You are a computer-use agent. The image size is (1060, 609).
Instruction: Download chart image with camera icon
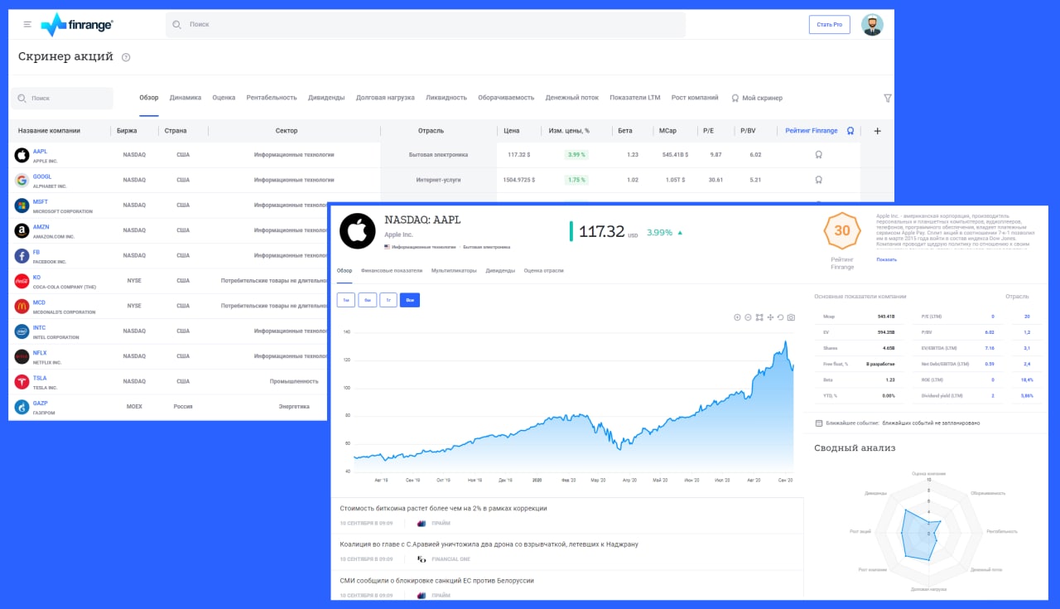[x=792, y=317]
